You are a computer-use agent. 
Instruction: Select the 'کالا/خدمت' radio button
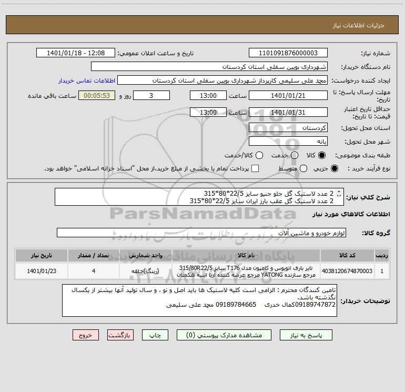[x=259, y=155]
